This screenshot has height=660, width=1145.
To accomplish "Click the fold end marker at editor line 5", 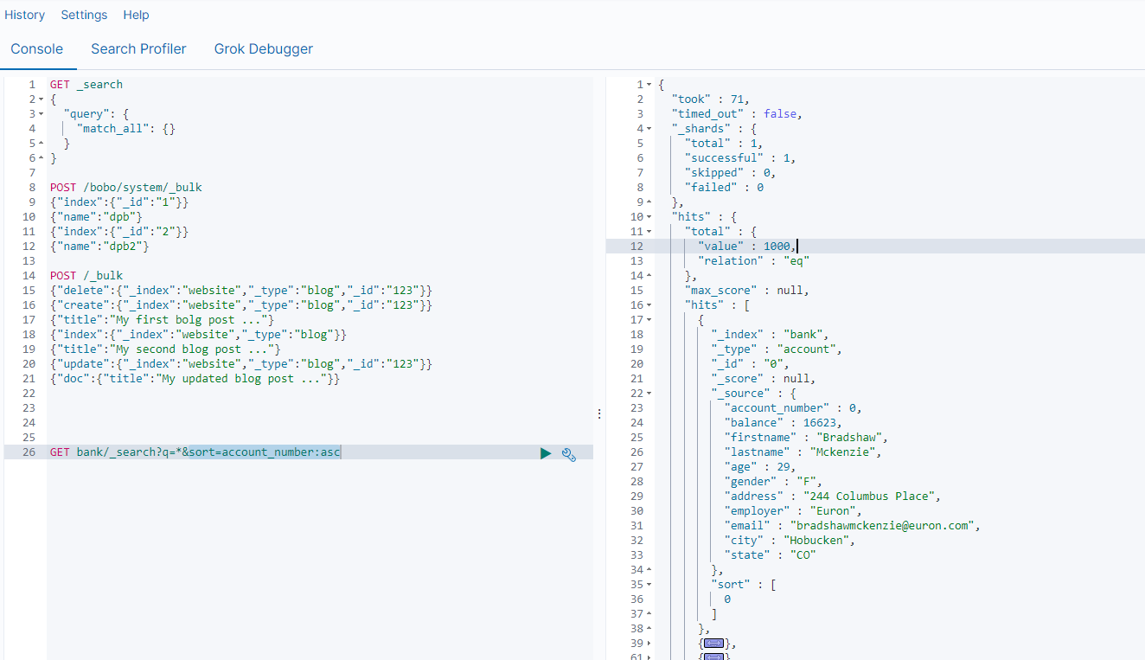I will (41, 144).
